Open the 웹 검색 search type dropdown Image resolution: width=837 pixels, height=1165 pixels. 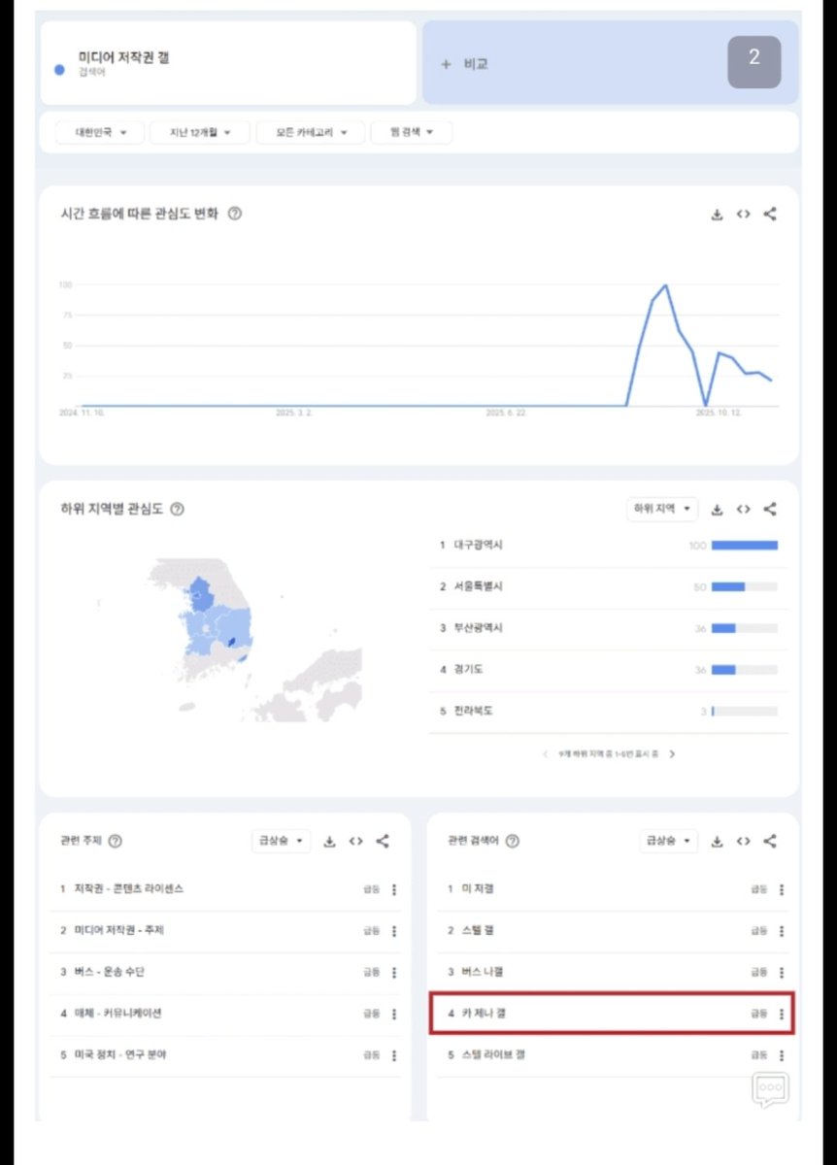tap(412, 132)
